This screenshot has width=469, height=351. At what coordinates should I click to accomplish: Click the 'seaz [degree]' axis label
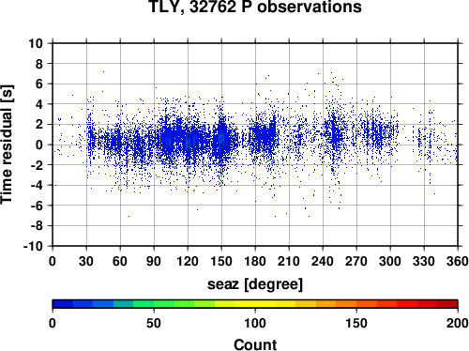click(x=255, y=284)
